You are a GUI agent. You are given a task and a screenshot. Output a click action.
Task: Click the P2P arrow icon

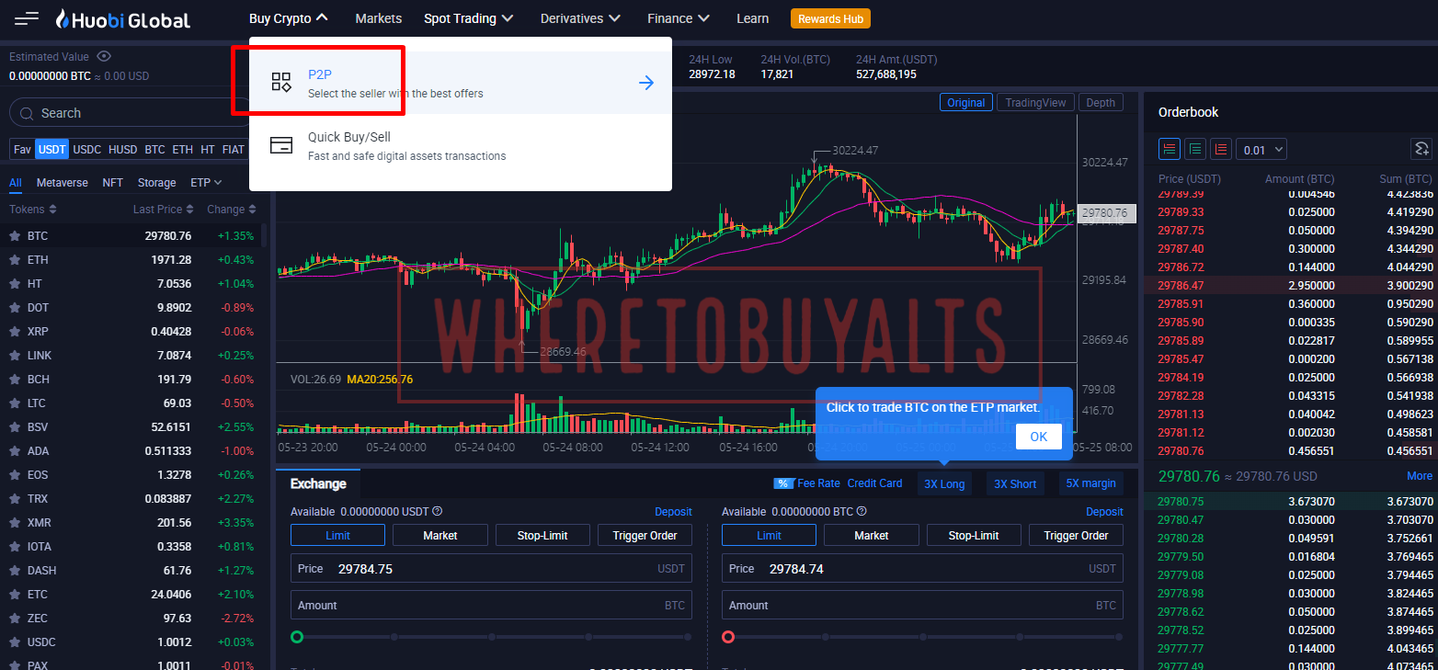tap(646, 83)
